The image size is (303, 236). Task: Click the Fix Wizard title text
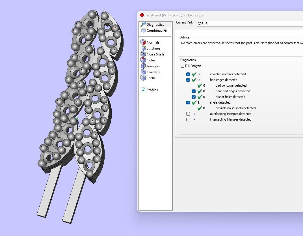(174, 15)
